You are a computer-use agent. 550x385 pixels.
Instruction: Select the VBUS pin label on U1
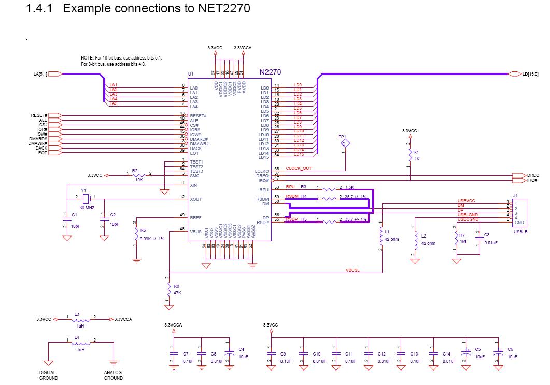pyautogui.click(x=196, y=232)
